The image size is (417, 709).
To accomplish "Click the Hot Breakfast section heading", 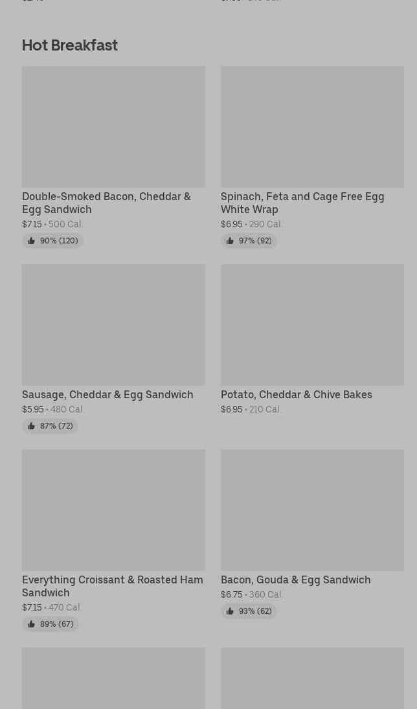I will [70, 45].
